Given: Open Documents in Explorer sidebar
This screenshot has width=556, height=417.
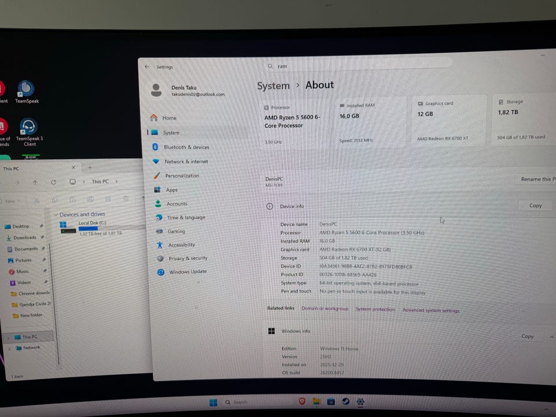Looking at the screenshot, I should pyautogui.click(x=25, y=249).
